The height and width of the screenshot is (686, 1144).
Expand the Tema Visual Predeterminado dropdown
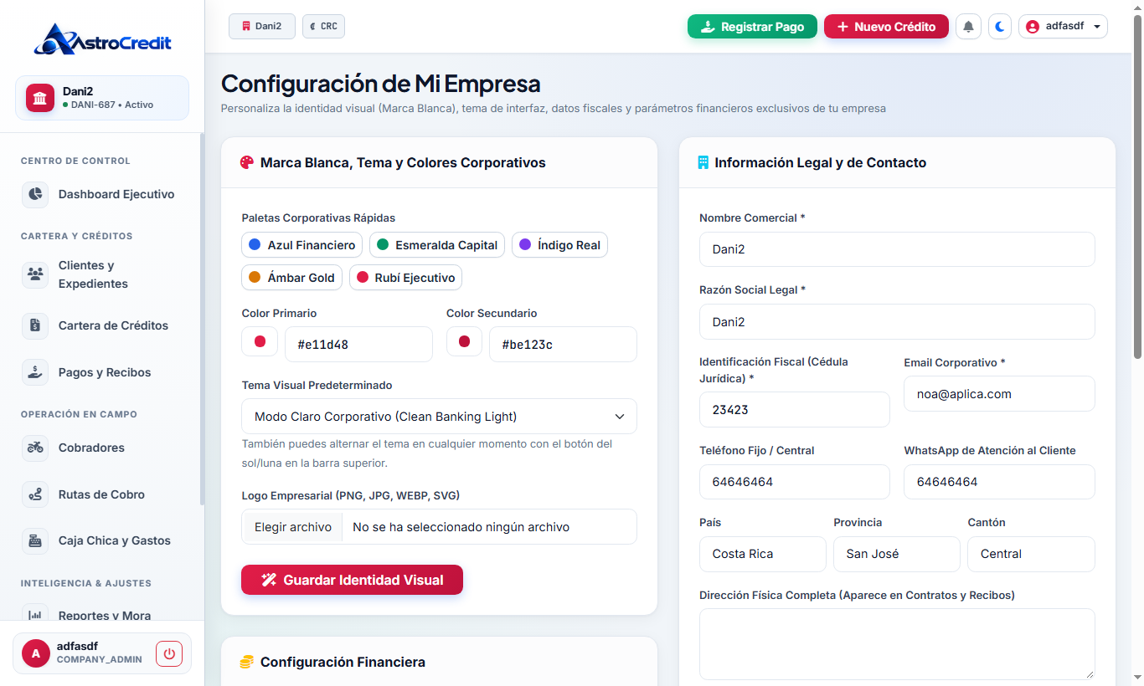click(440, 417)
